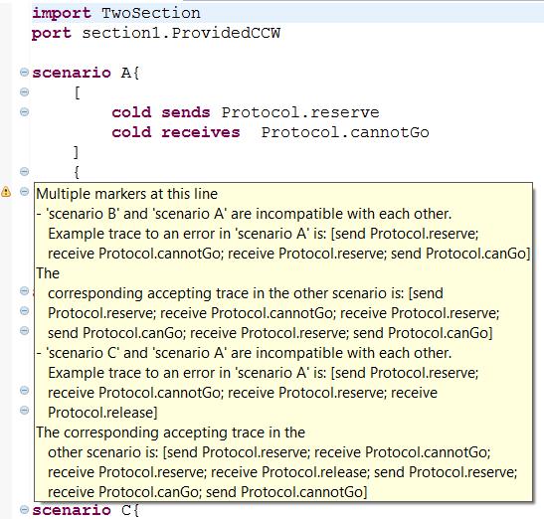This screenshot has width=544, height=519.
Task: Collapse the fold marker beside the lone opening curly brace
Action: 24,171
